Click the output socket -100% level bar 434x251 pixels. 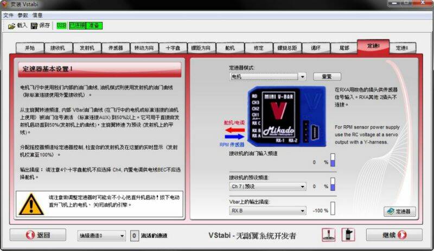click(333, 208)
